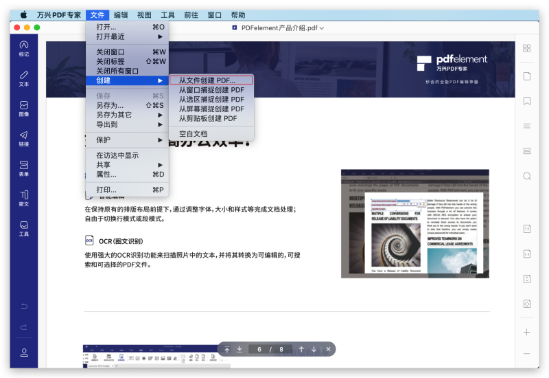Click the fit height icon
Image resolution: width=549 pixels, height=378 pixels.
(x=526, y=279)
